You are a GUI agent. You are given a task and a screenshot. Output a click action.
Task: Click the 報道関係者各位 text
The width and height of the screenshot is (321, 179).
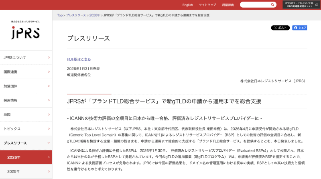pyautogui.click(x=79, y=75)
